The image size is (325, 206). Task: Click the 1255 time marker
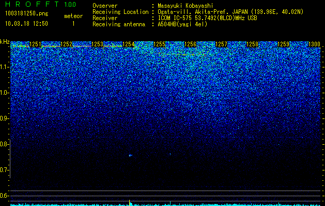tap(159, 44)
